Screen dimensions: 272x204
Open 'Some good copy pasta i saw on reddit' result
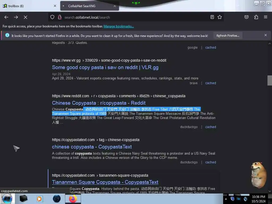(105, 67)
